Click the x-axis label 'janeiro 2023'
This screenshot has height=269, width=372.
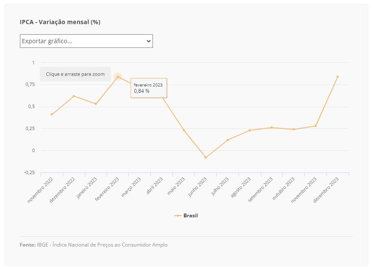pos(86,188)
